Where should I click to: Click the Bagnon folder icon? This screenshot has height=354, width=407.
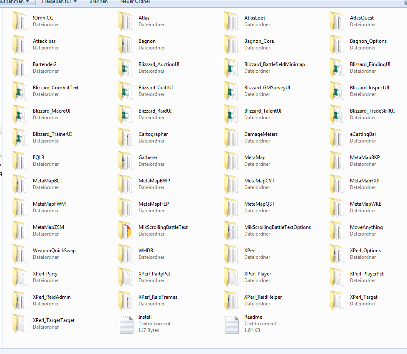coord(125,44)
